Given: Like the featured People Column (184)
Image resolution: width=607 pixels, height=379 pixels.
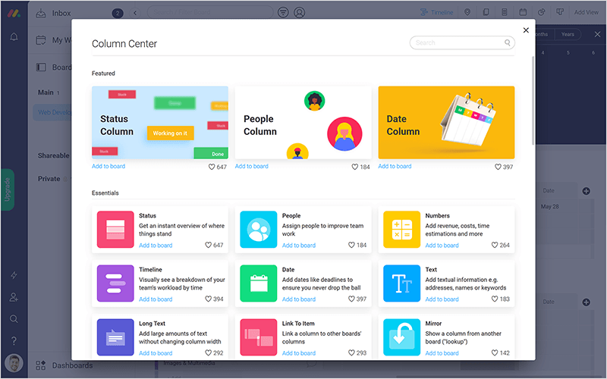Looking at the screenshot, I should (355, 167).
